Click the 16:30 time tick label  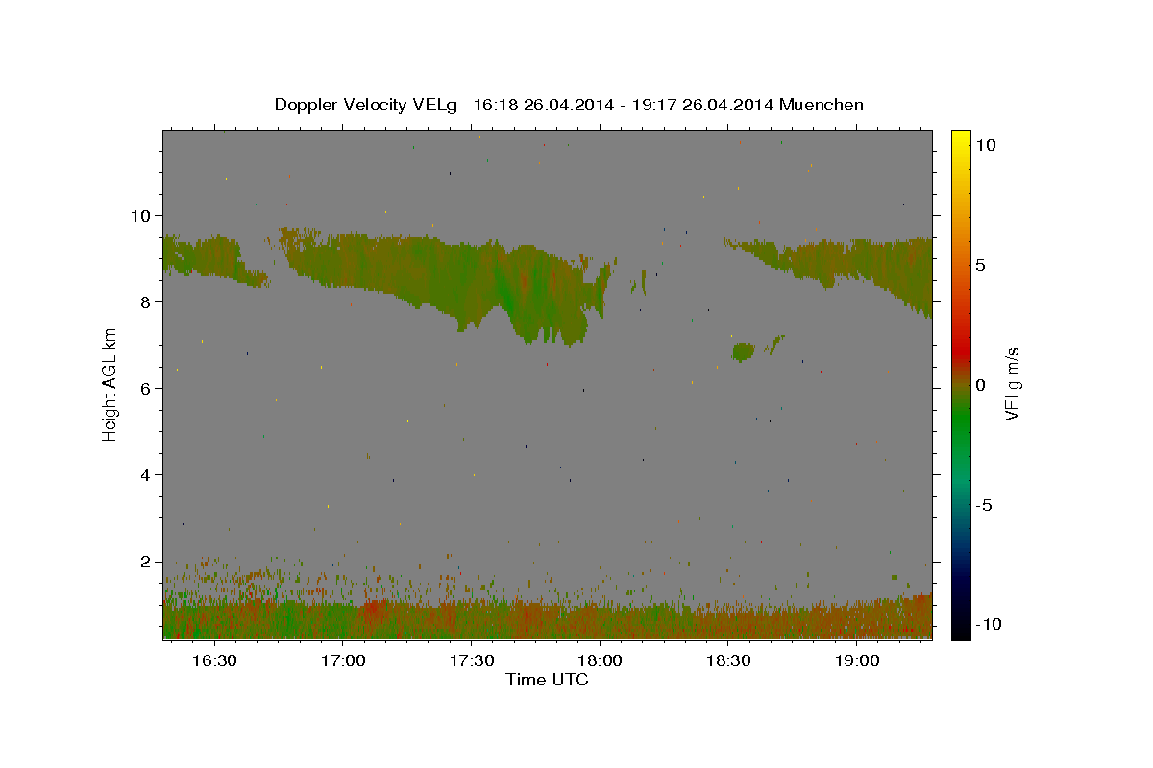click(214, 660)
